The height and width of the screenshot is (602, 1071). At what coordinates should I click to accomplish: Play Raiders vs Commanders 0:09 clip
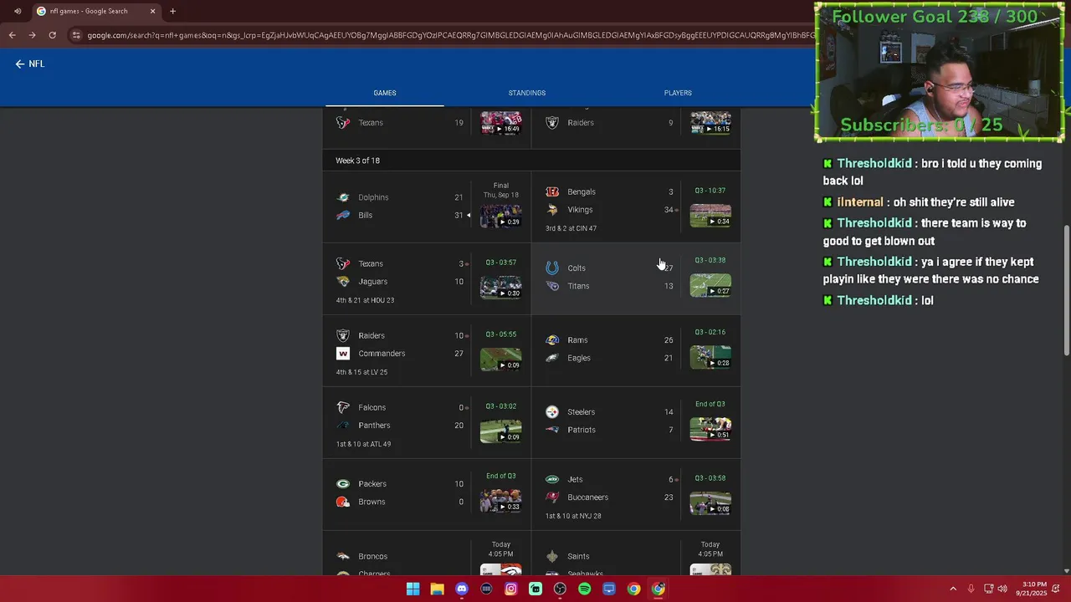click(500, 360)
